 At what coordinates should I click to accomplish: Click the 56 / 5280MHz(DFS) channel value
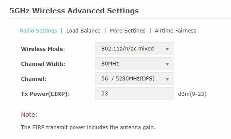(x=128, y=79)
